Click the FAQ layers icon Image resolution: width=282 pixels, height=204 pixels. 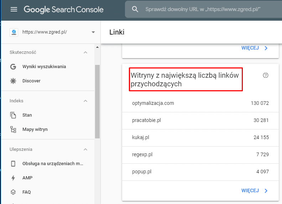click(13, 192)
